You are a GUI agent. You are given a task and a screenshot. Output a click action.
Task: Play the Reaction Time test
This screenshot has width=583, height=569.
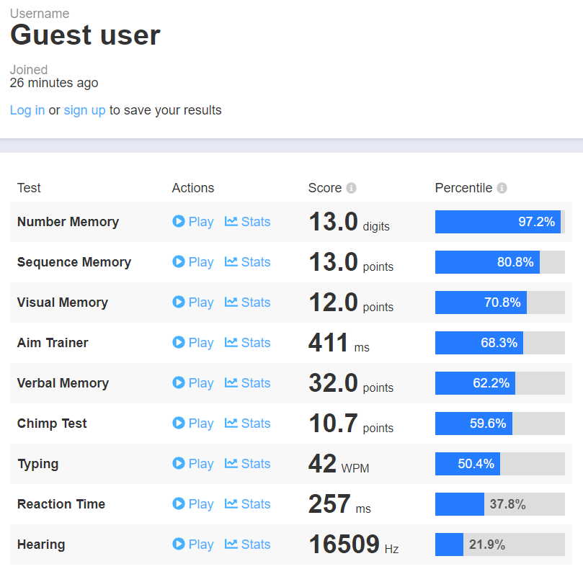(193, 504)
